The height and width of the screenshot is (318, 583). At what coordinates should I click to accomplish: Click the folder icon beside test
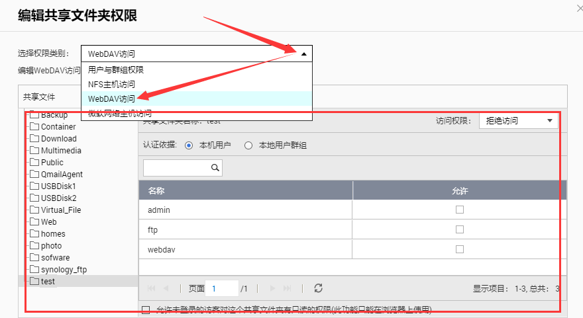point(34,281)
